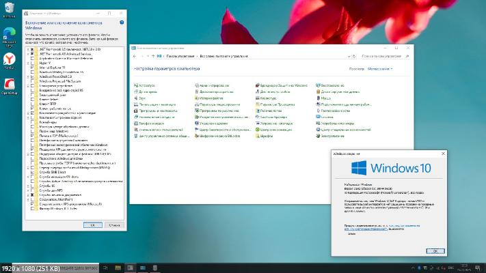Open Task View from the taskbar

105,268
